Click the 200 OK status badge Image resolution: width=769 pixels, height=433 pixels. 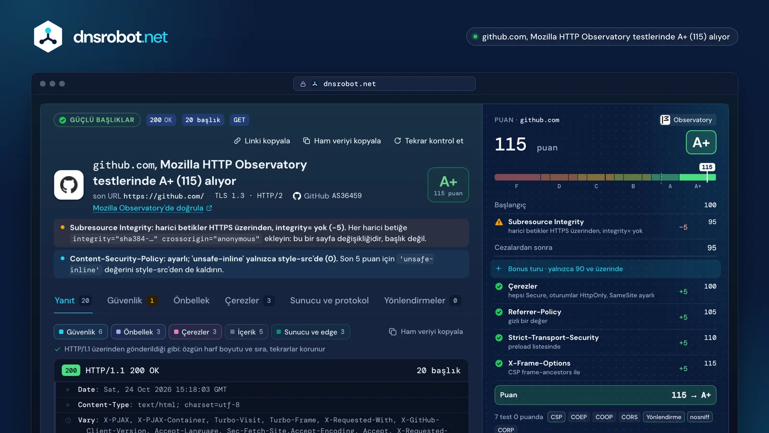point(161,120)
